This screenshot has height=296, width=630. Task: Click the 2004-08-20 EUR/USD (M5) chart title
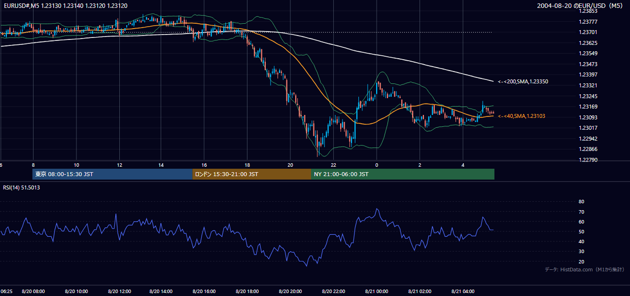click(x=579, y=5)
